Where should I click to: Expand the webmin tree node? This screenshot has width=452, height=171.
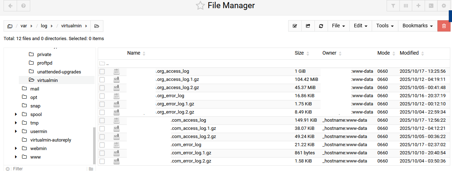pyautogui.click(x=16, y=148)
